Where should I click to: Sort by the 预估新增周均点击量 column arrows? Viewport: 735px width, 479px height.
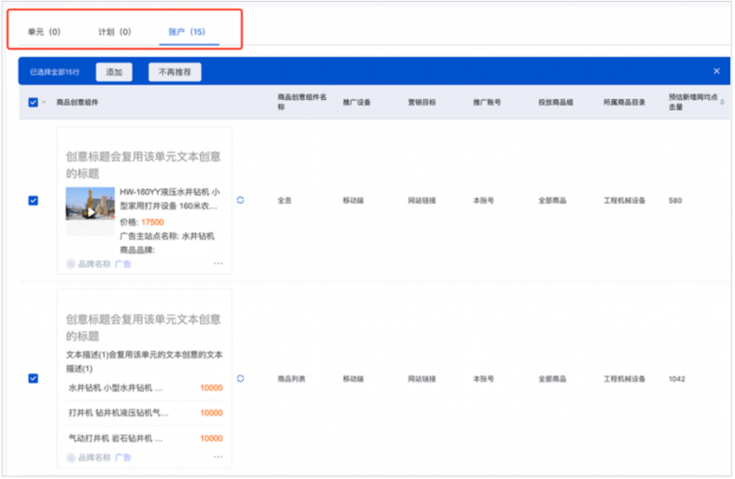click(722, 102)
